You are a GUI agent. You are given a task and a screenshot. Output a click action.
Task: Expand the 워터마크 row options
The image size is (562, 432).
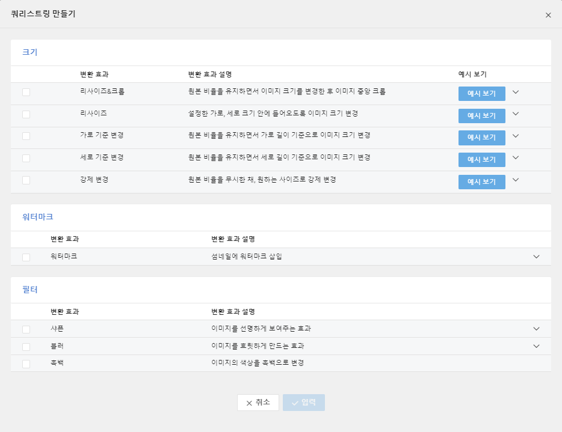pyautogui.click(x=536, y=257)
